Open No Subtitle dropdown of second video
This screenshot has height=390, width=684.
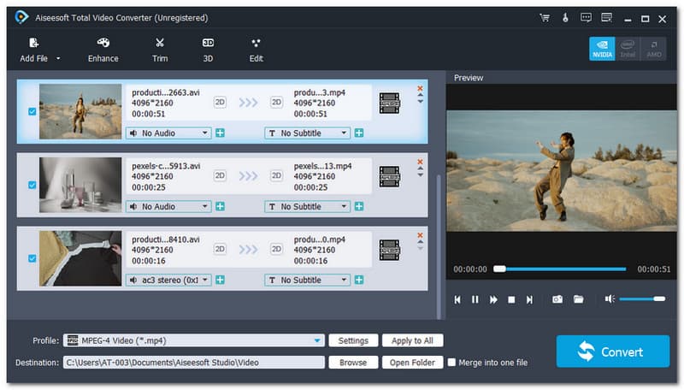(308, 206)
